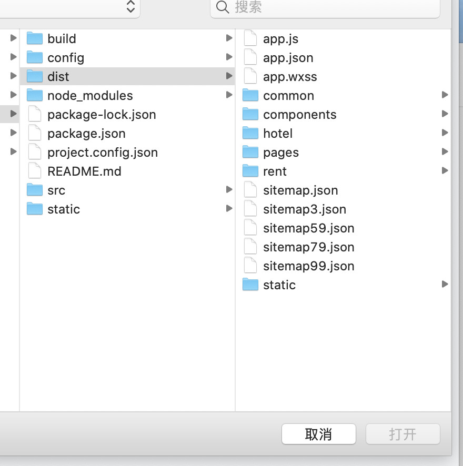Screen dimensions: 463x466
Task: Select the sitemap99.json file name
Action: click(x=309, y=266)
